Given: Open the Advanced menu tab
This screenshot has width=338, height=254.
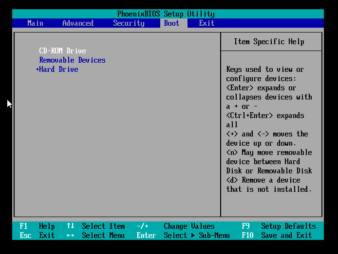Looking at the screenshot, I should (78, 23).
